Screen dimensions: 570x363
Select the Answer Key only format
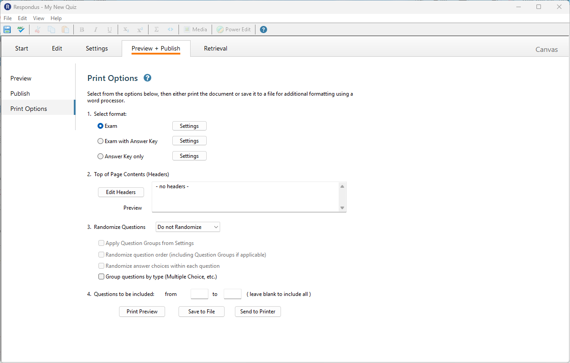pyautogui.click(x=100, y=156)
